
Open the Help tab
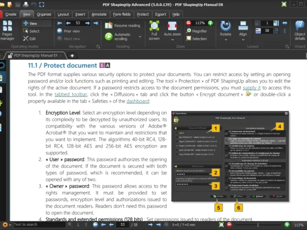[176, 14]
